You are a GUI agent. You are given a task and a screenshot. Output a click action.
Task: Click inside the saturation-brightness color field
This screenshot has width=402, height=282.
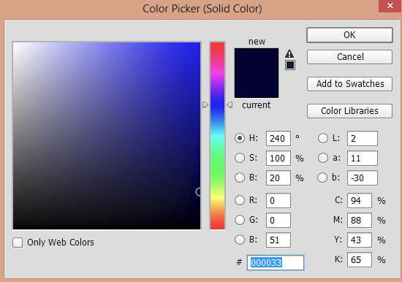click(107, 136)
